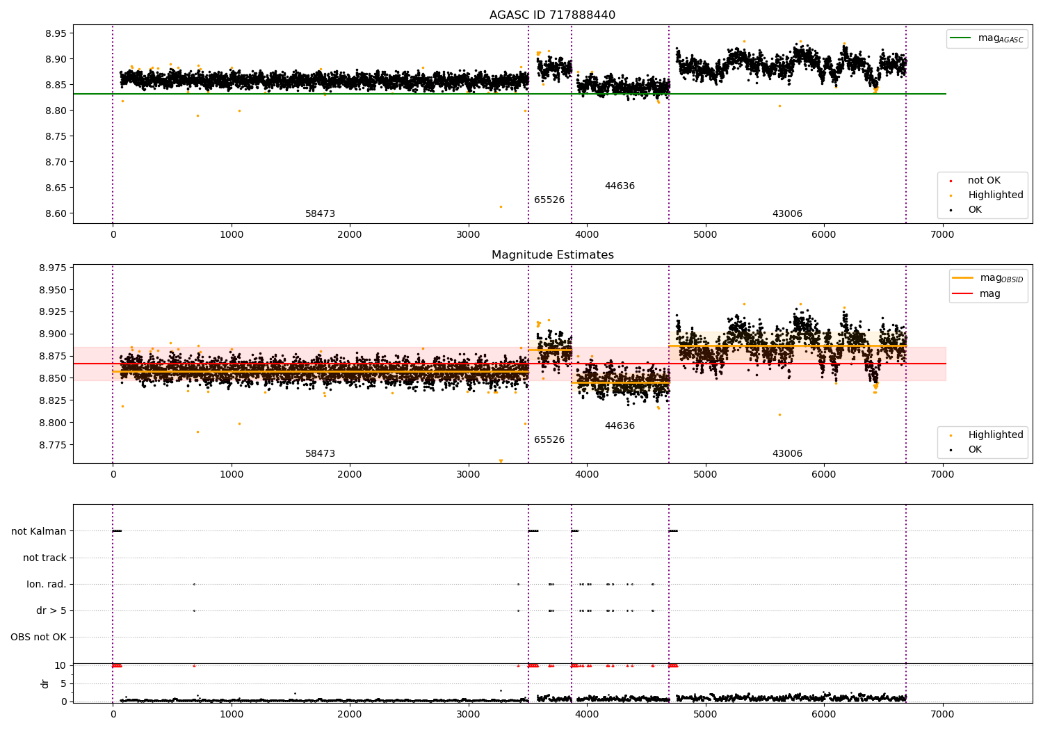Select obsid label 44636 in the top plot
Viewport: 1043px width, 730px height.
pos(620,186)
